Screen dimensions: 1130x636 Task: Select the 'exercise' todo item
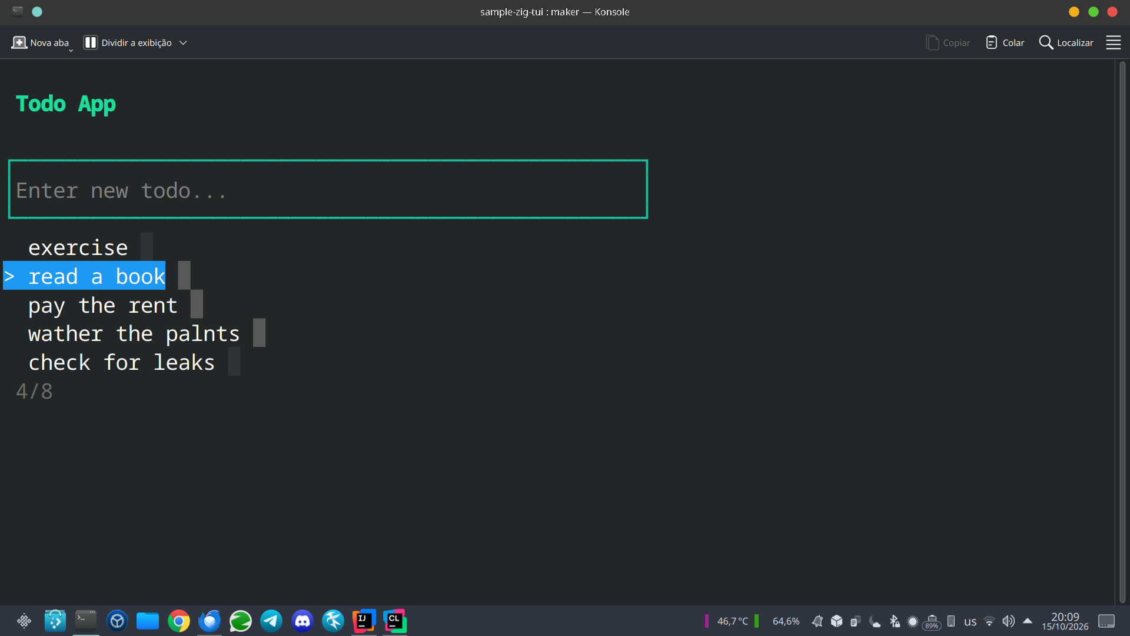point(78,247)
